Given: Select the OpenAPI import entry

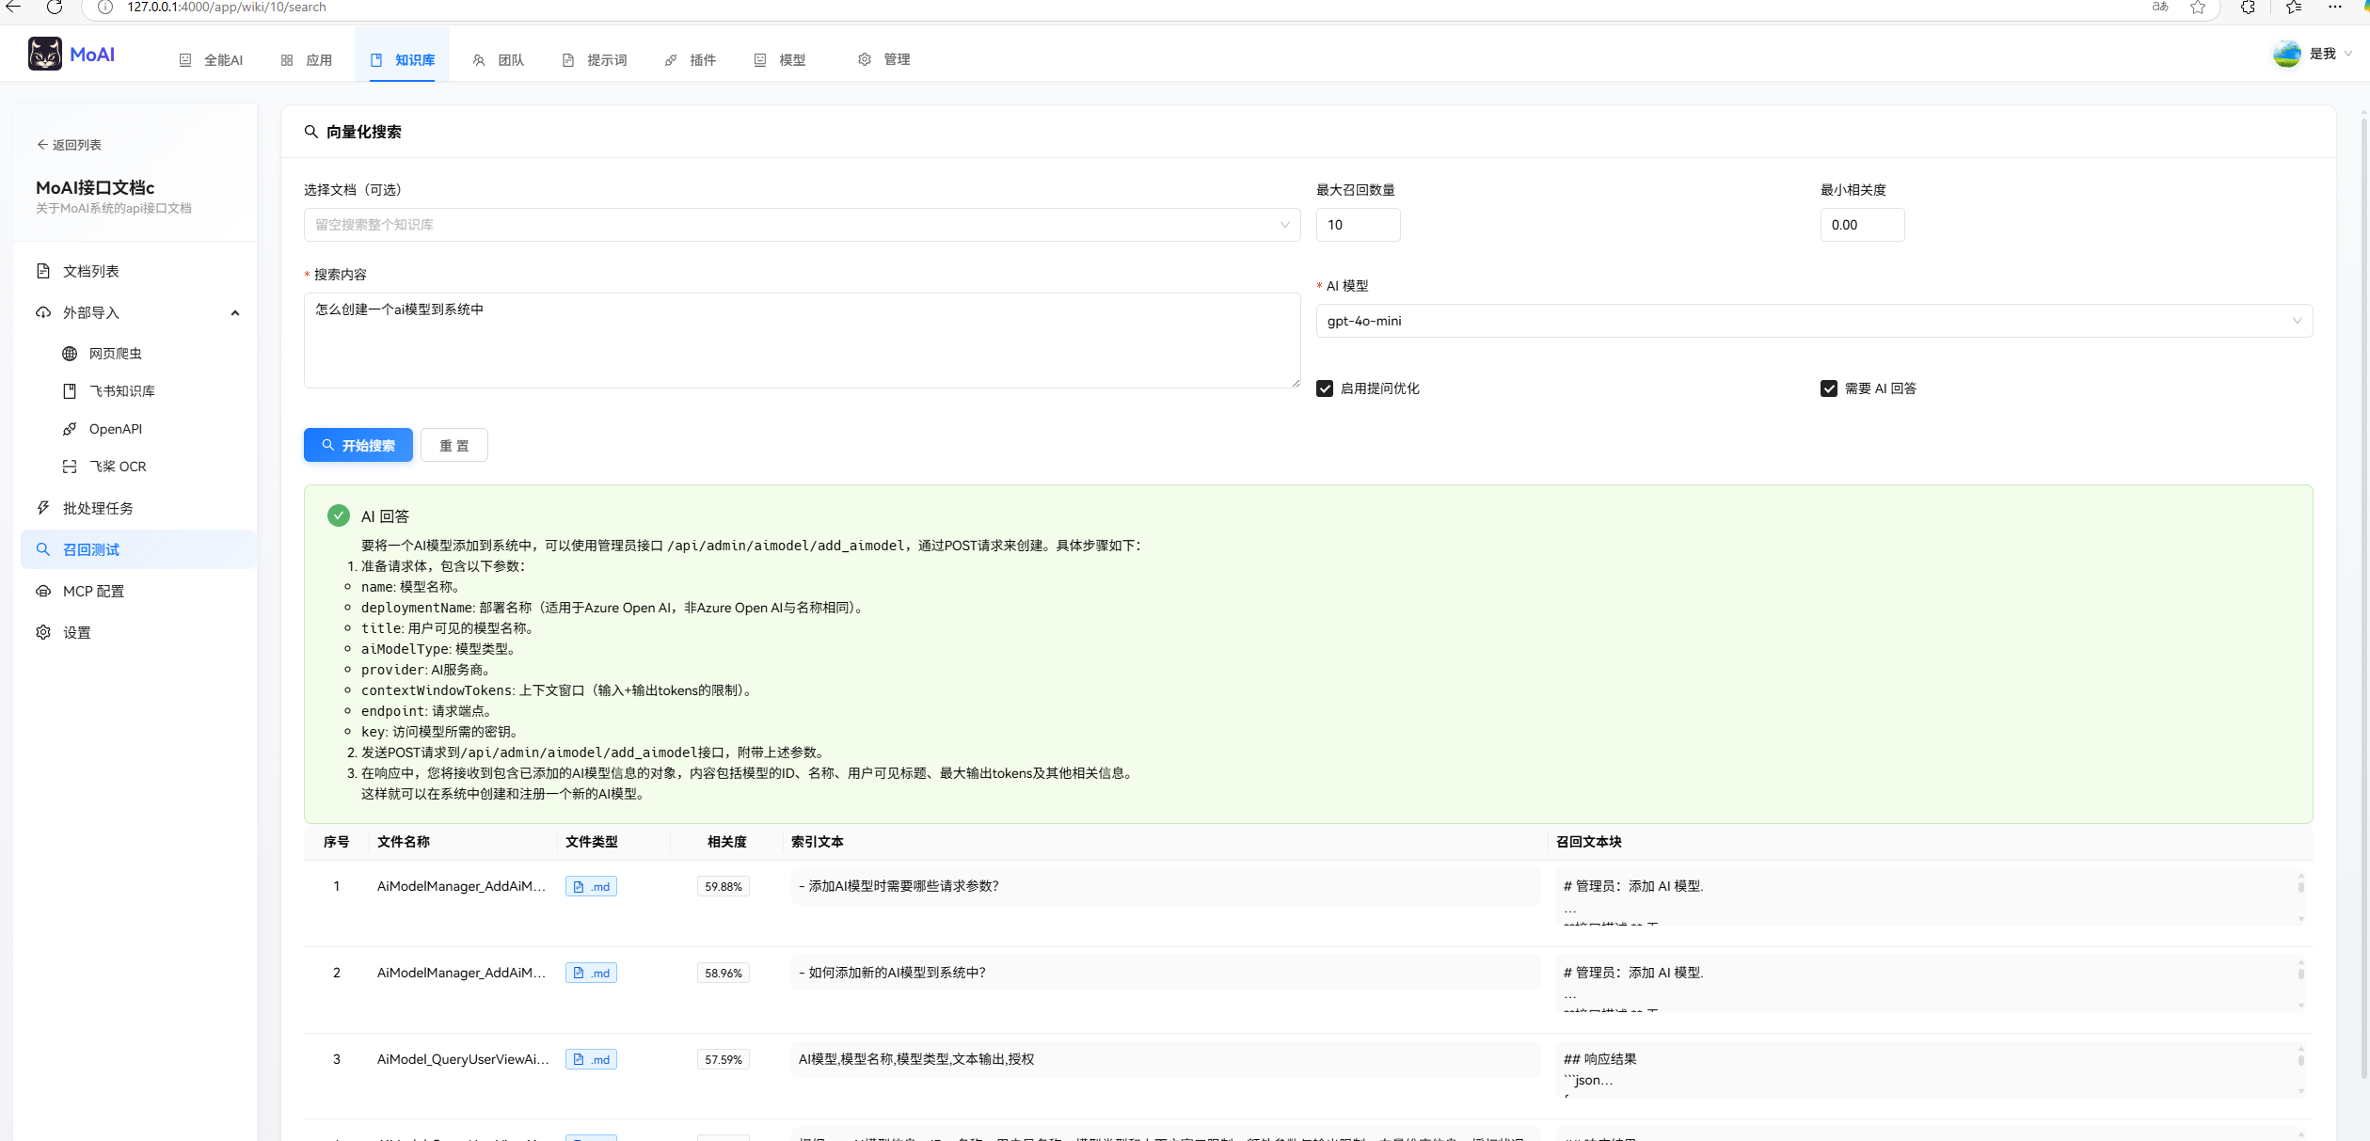Looking at the screenshot, I should pos(115,429).
